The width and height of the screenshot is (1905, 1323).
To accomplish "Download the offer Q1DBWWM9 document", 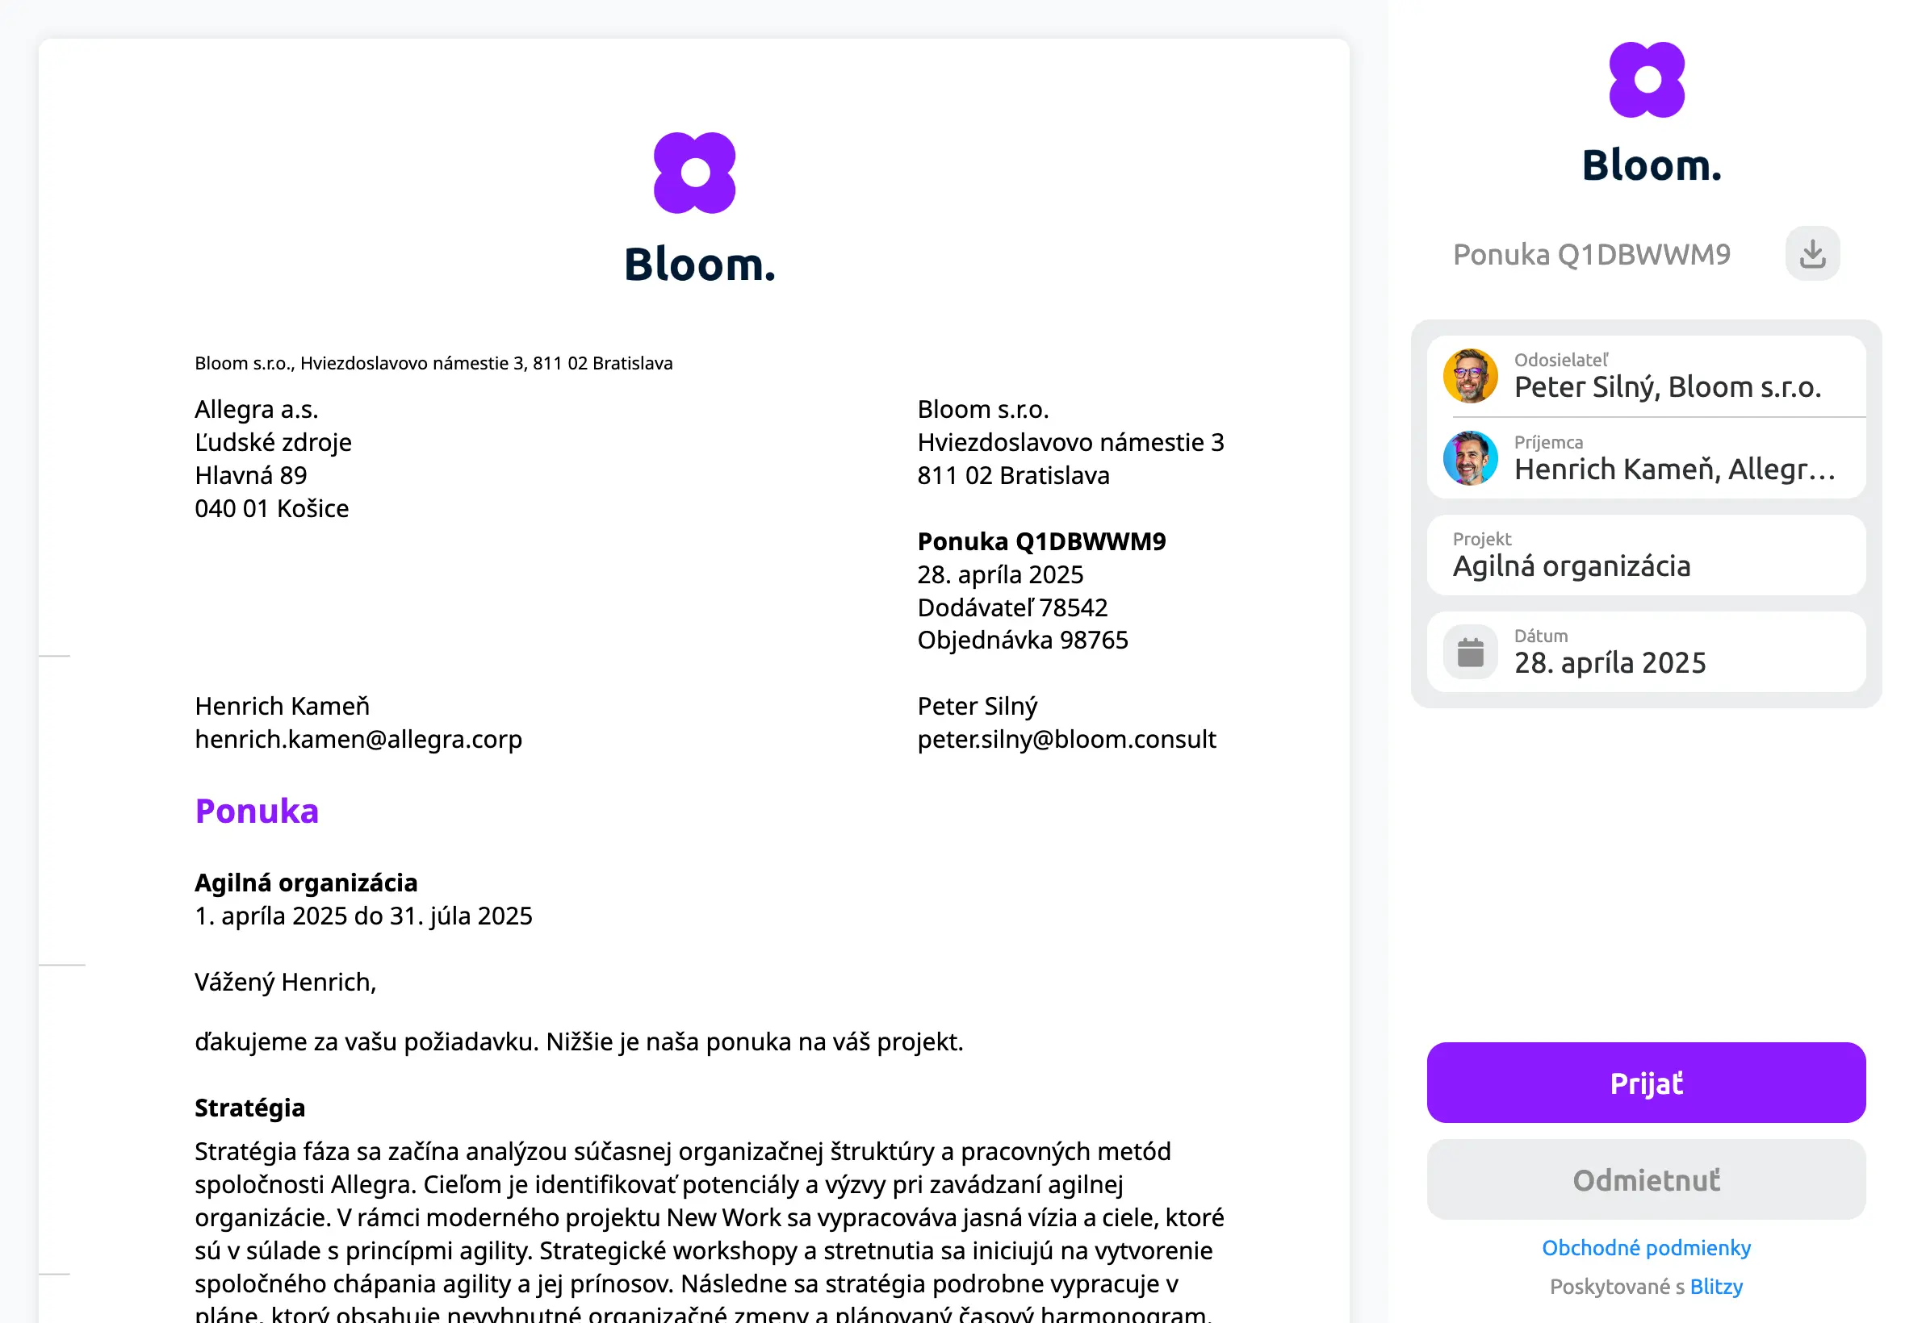I will point(1811,253).
